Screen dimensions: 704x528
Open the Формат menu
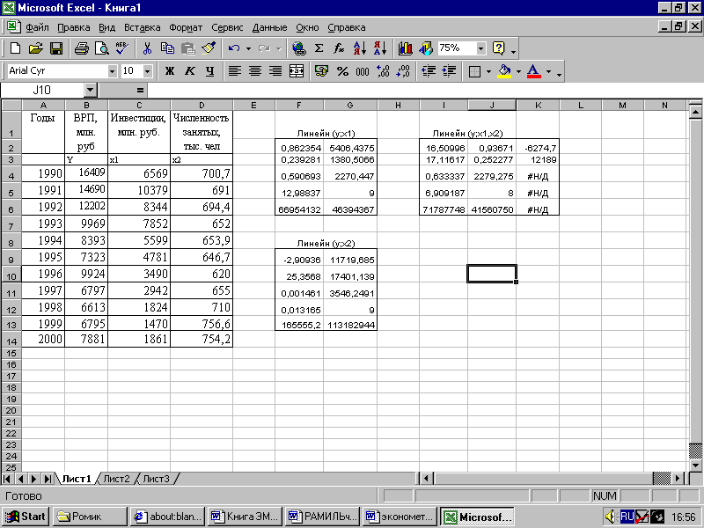(186, 27)
